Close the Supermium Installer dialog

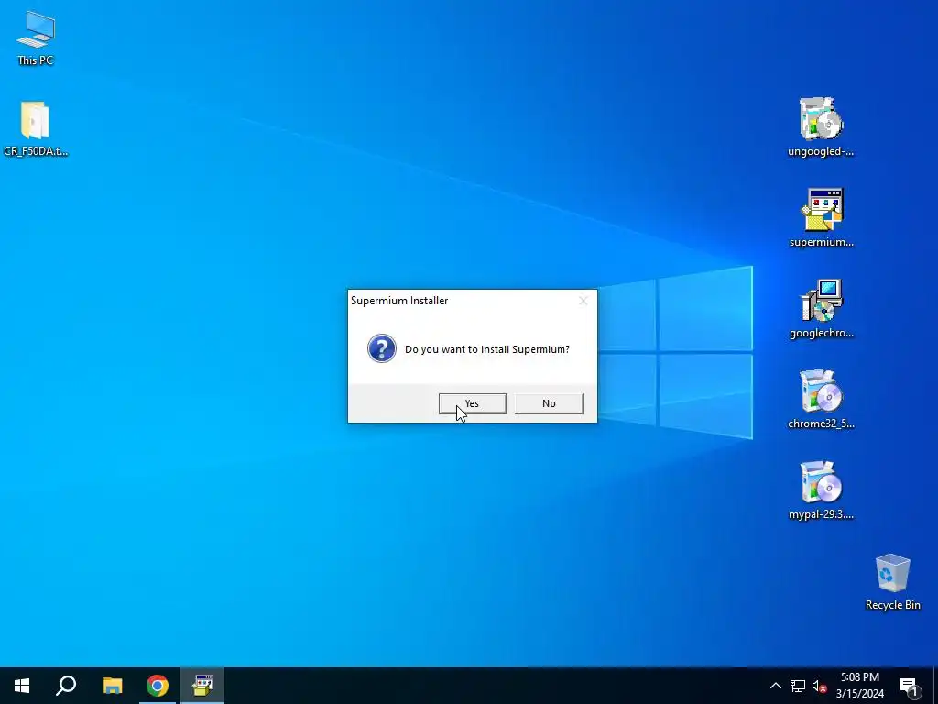pos(584,301)
